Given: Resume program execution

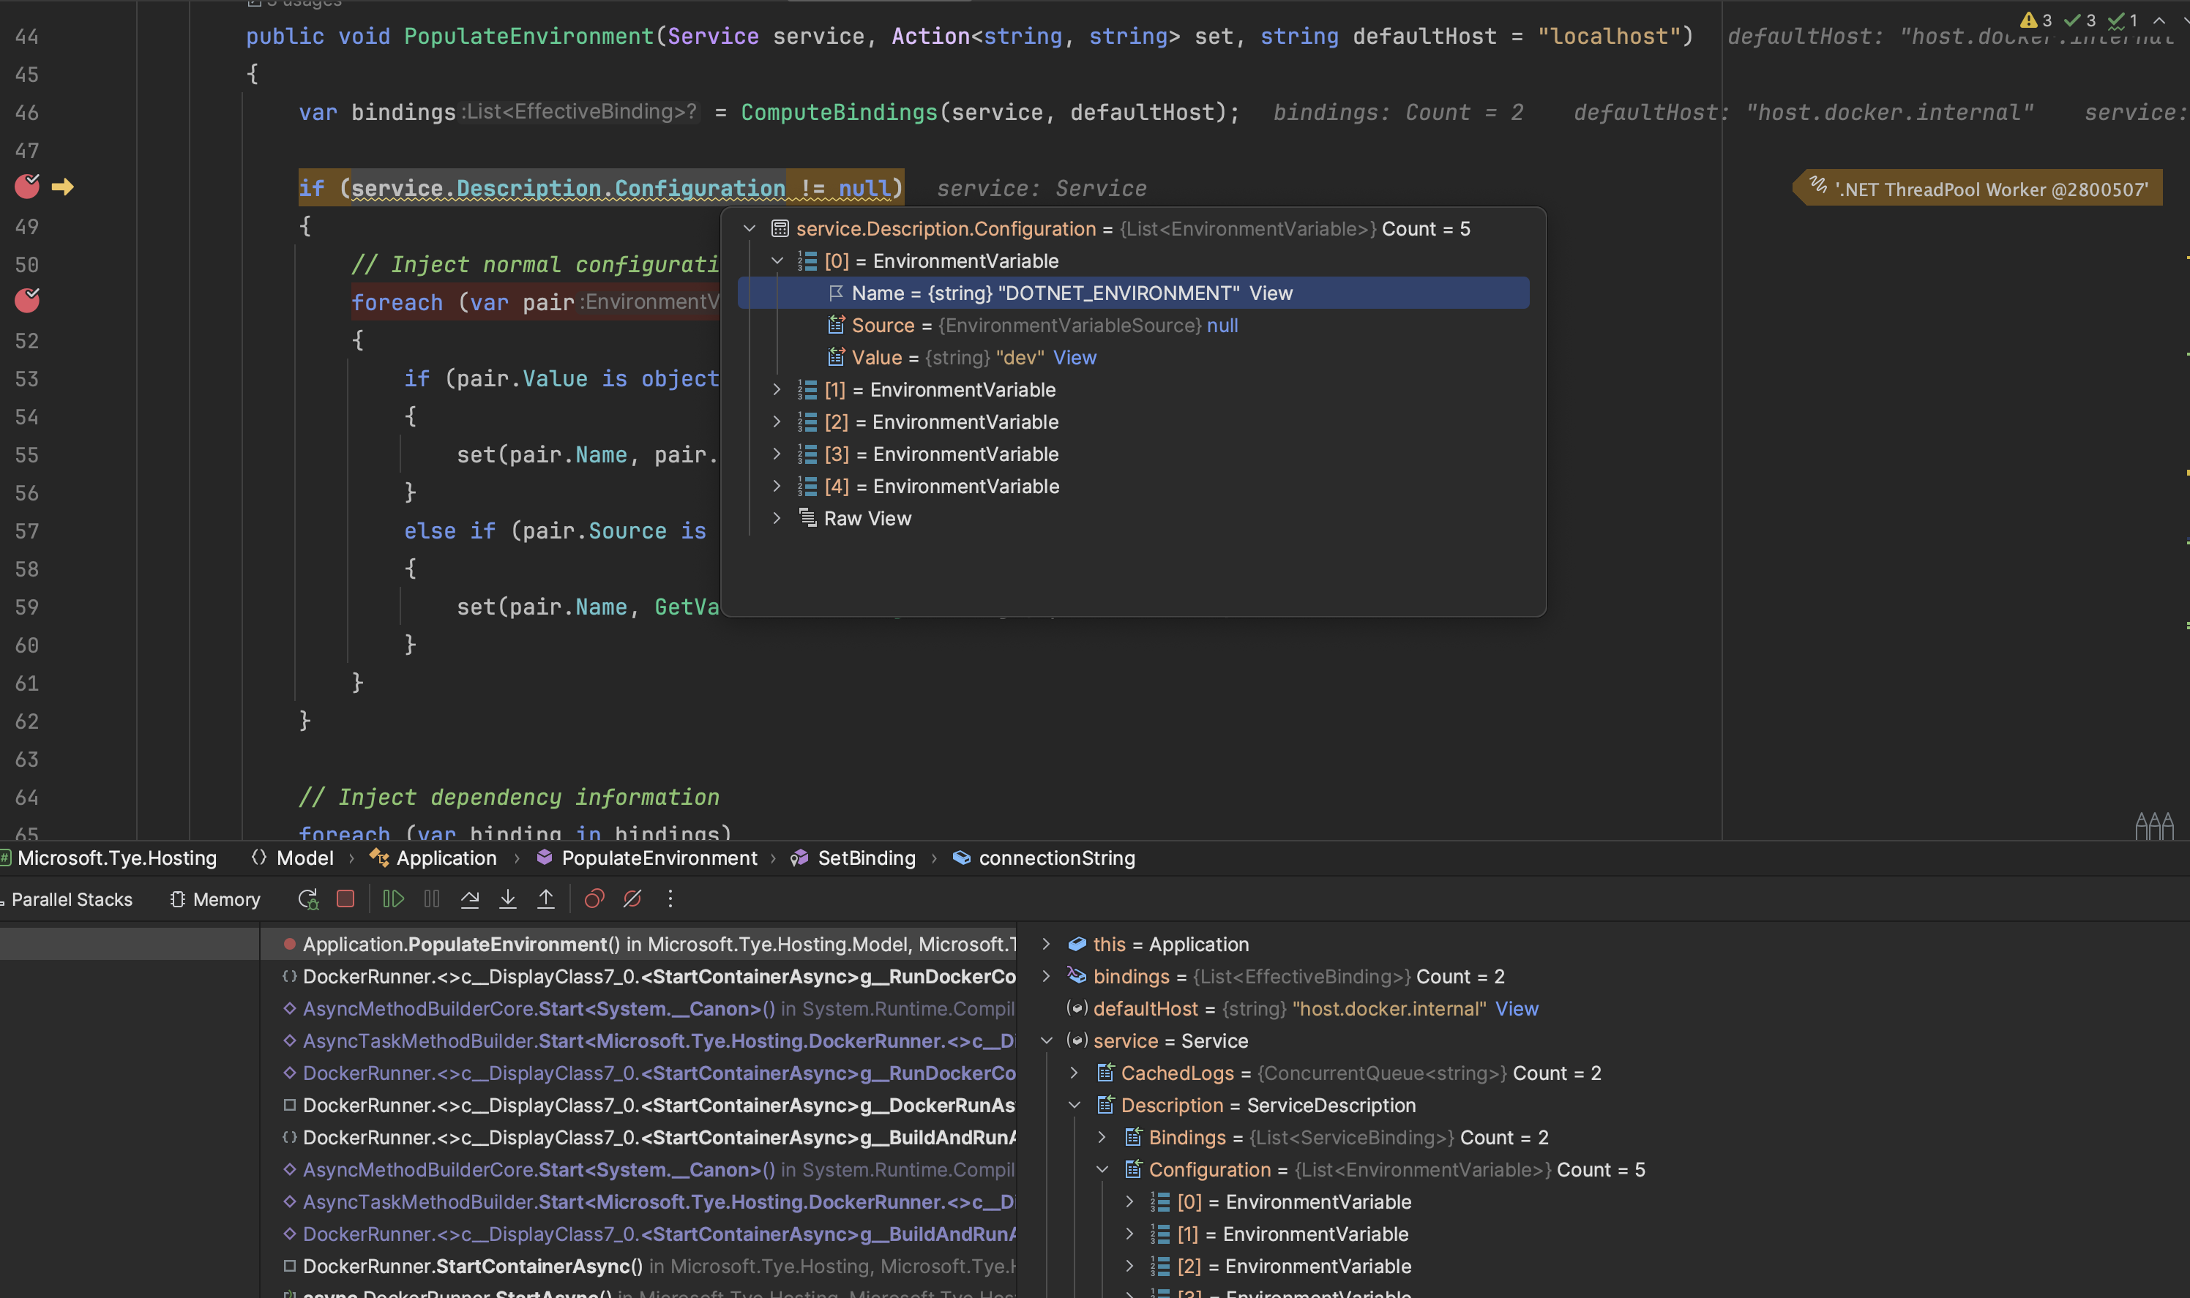Looking at the screenshot, I should [x=392, y=899].
